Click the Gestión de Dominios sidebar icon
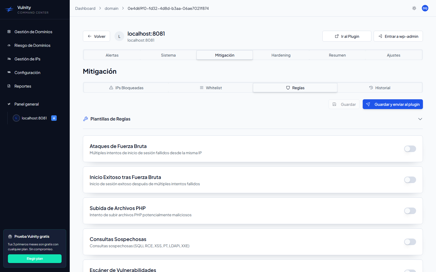The width and height of the screenshot is (436, 272). (9, 32)
